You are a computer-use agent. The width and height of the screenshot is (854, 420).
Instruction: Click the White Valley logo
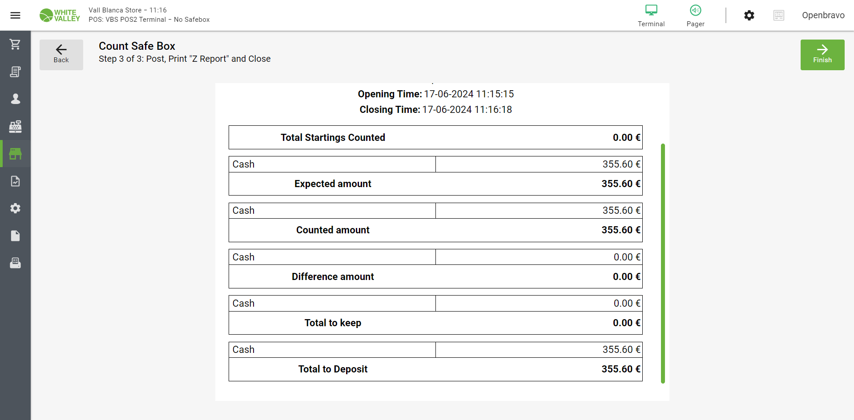[60, 16]
